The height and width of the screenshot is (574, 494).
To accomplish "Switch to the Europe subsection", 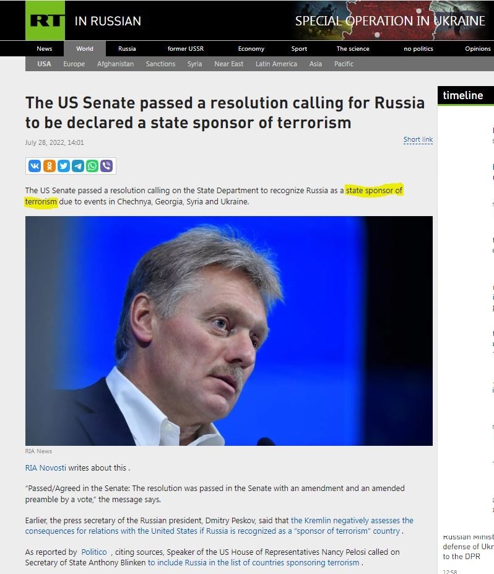I will click(74, 64).
